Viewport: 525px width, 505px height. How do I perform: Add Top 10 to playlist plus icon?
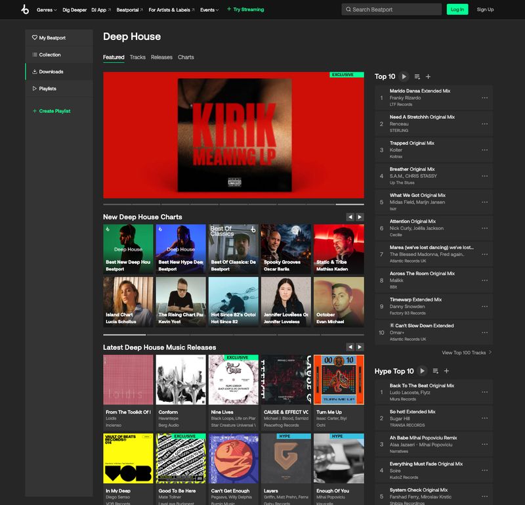point(428,77)
